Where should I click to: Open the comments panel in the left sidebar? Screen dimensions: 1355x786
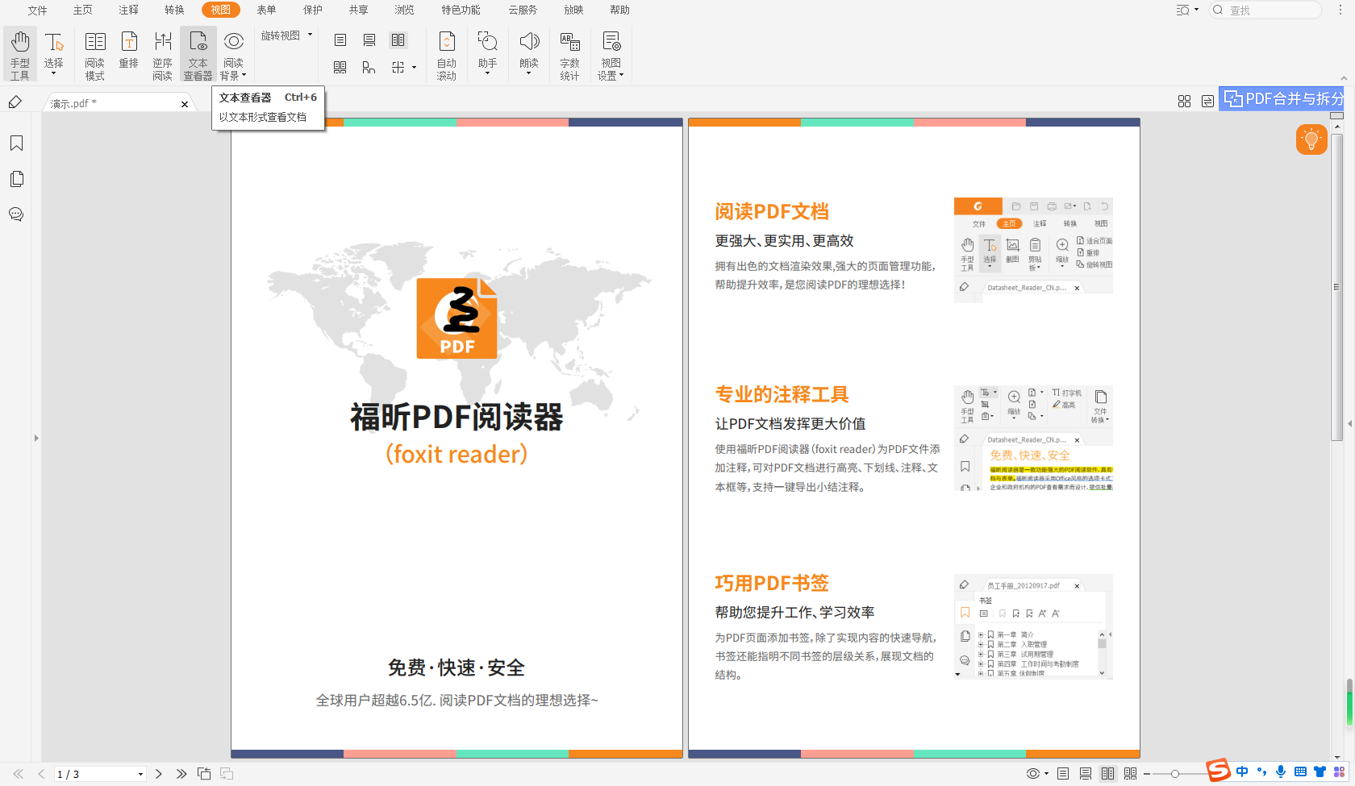click(16, 214)
